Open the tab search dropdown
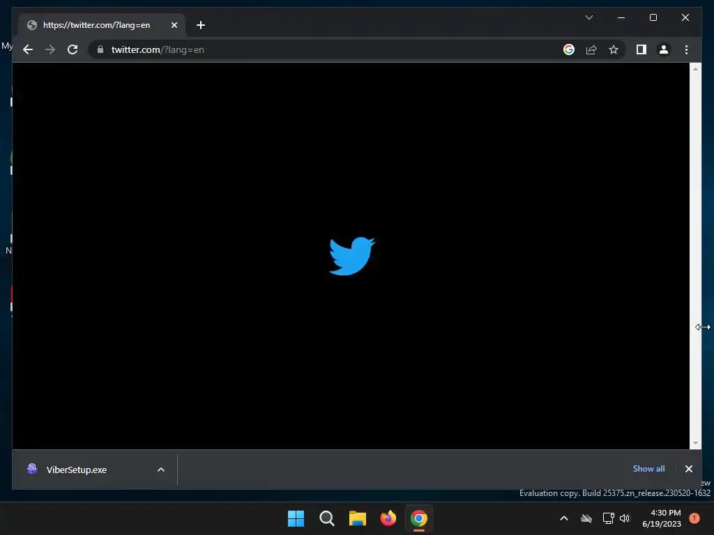Image resolution: width=714 pixels, height=535 pixels. click(x=588, y=17)
